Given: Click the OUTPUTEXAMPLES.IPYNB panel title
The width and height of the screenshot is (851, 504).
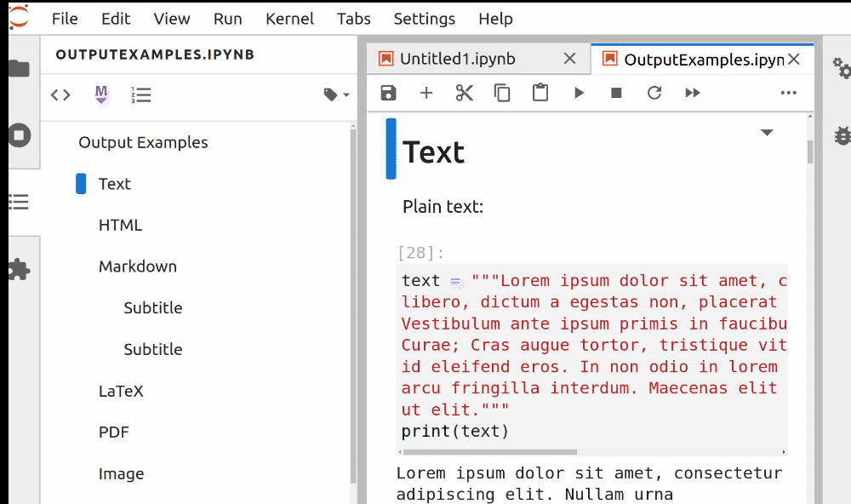Looking at the screenshot, I should (155, 54).
